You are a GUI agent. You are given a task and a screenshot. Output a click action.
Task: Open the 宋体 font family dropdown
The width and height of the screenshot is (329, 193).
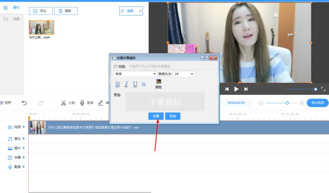coord(135,74)
